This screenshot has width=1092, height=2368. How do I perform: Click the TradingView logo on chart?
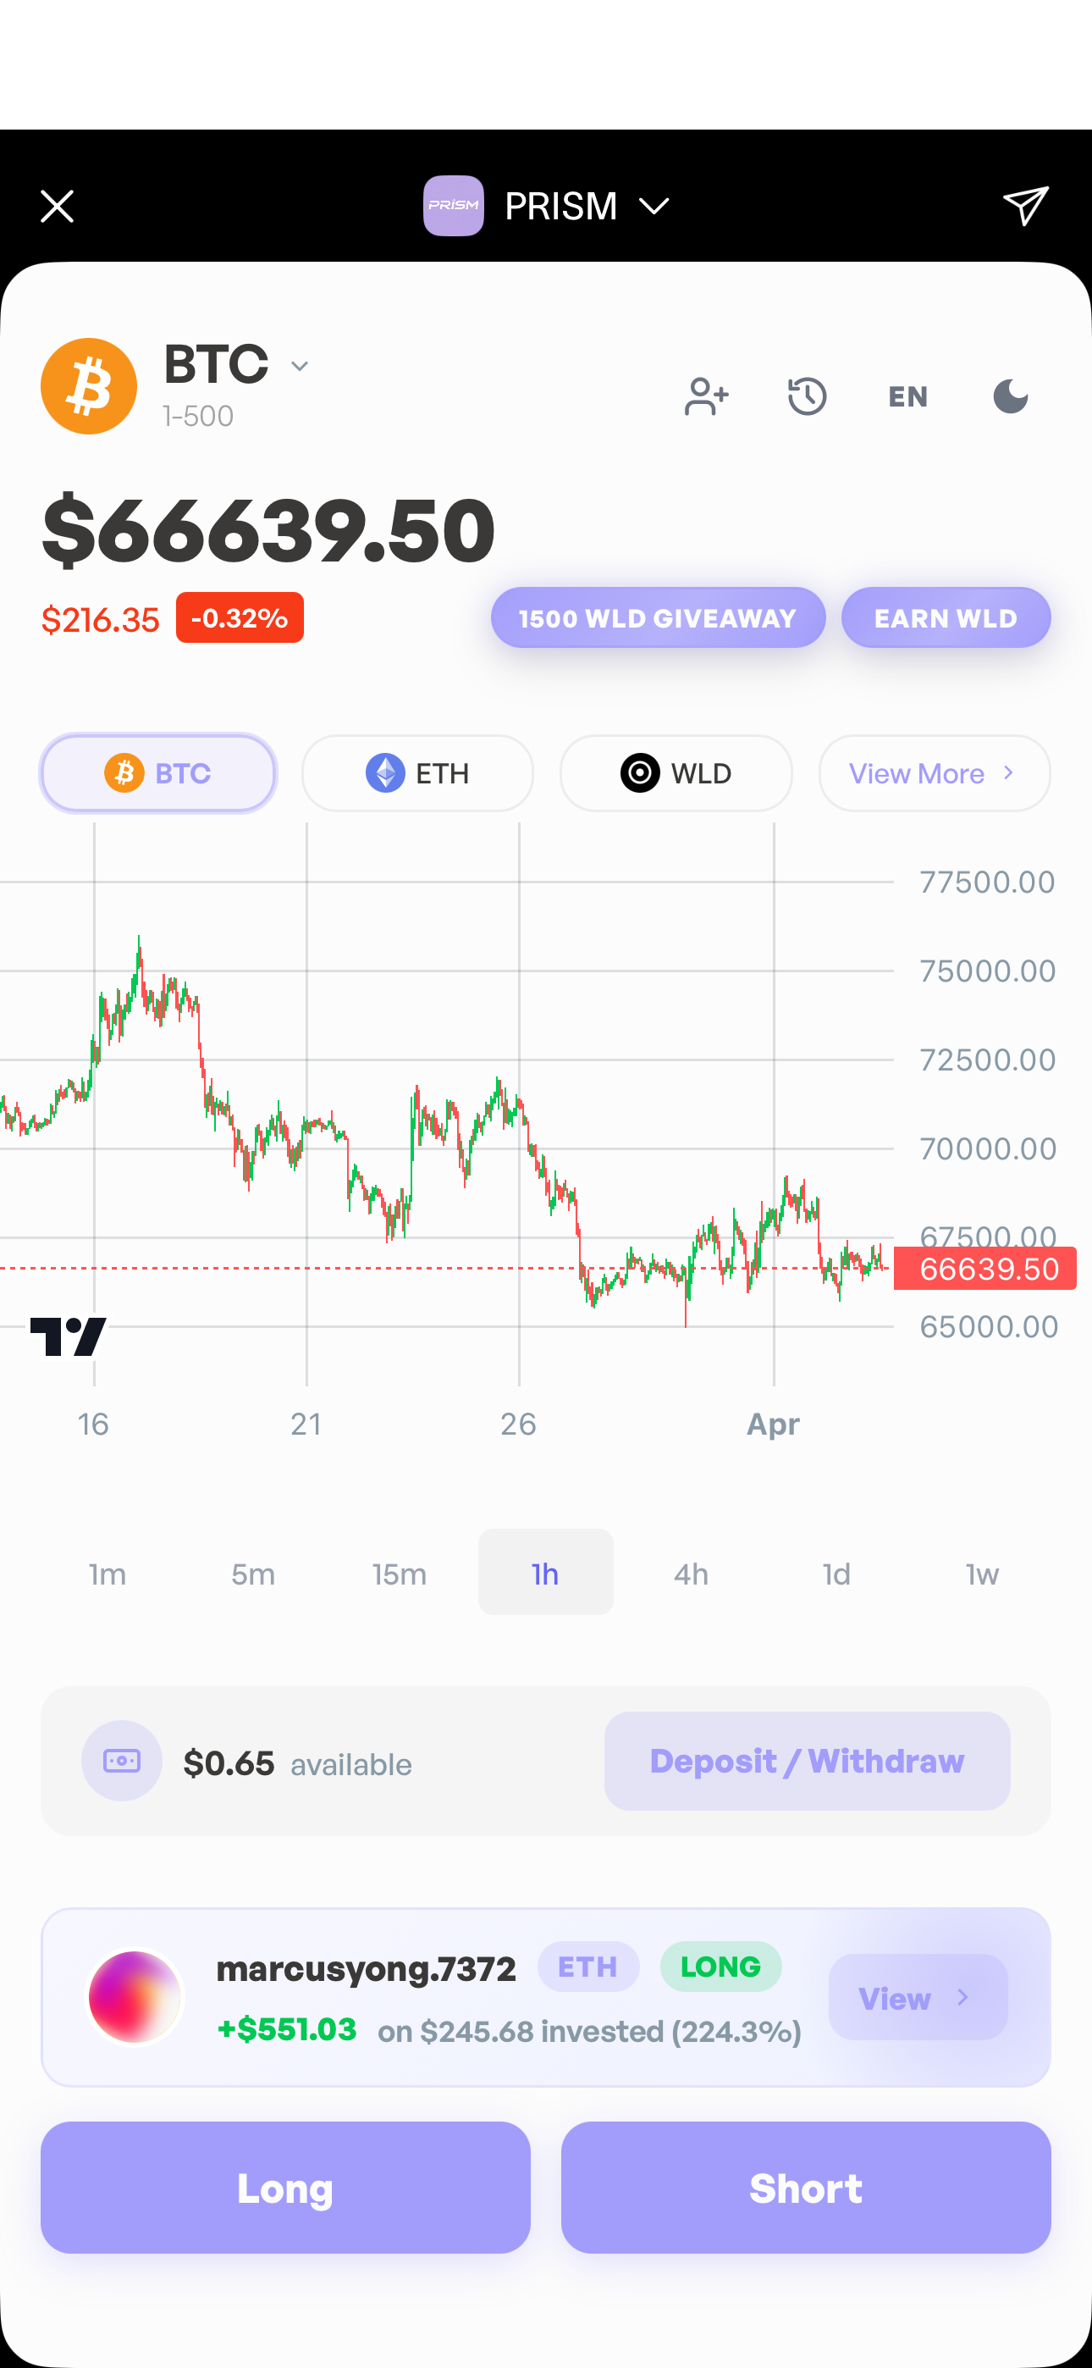pos(68,1336)
